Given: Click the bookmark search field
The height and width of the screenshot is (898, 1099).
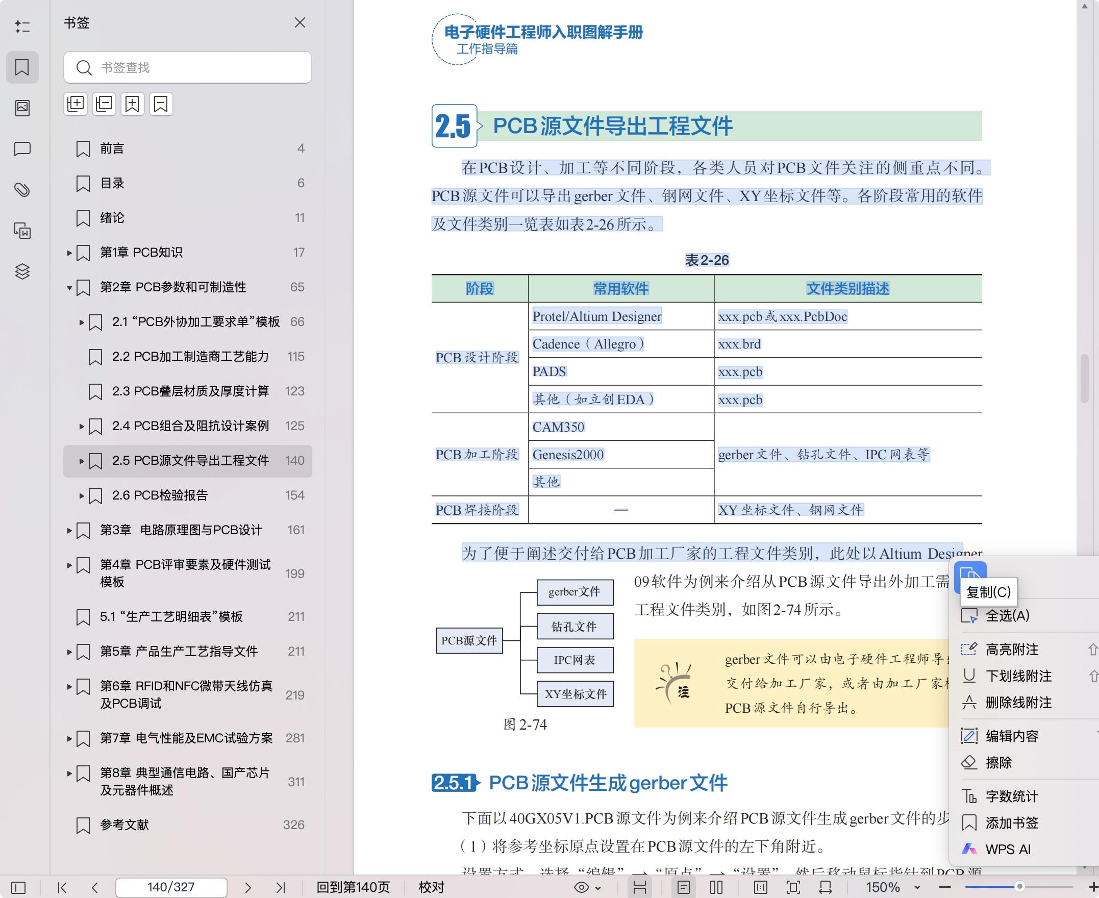Looking at the screenshot, I should click(x=188, y=67).
